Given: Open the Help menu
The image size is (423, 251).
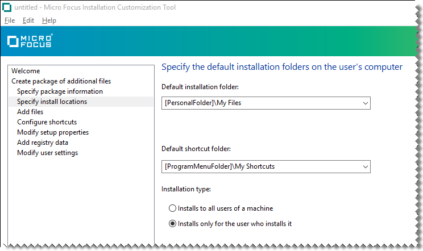Looking at the screenshot, I should tap(49, 20).
